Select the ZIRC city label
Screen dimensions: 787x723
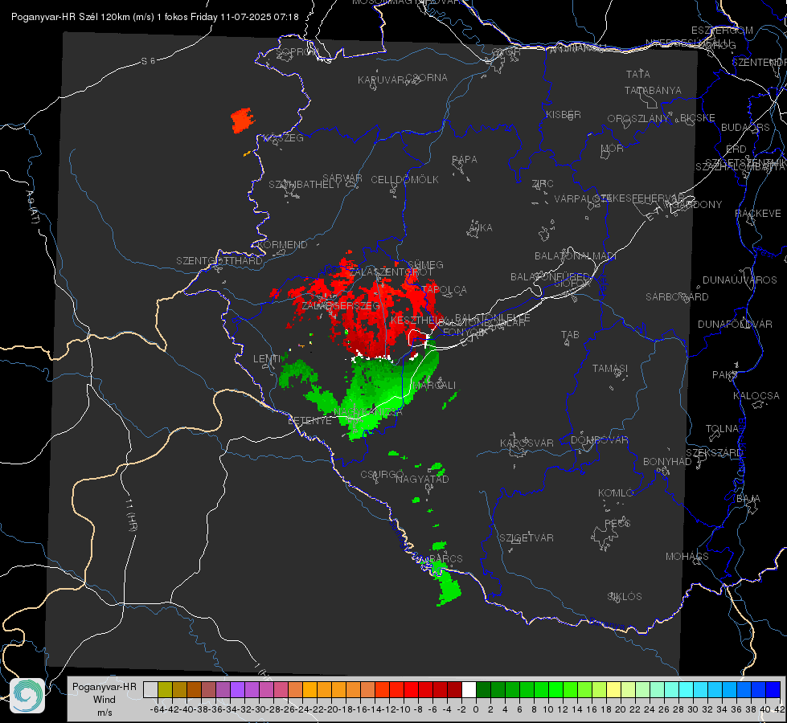click(x=543, y=184)
